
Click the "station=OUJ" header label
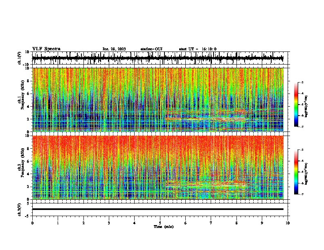pos(151,49)
